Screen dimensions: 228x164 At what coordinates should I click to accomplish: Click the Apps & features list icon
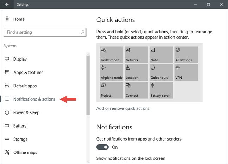pyautogui.click(x=7, y=72)
